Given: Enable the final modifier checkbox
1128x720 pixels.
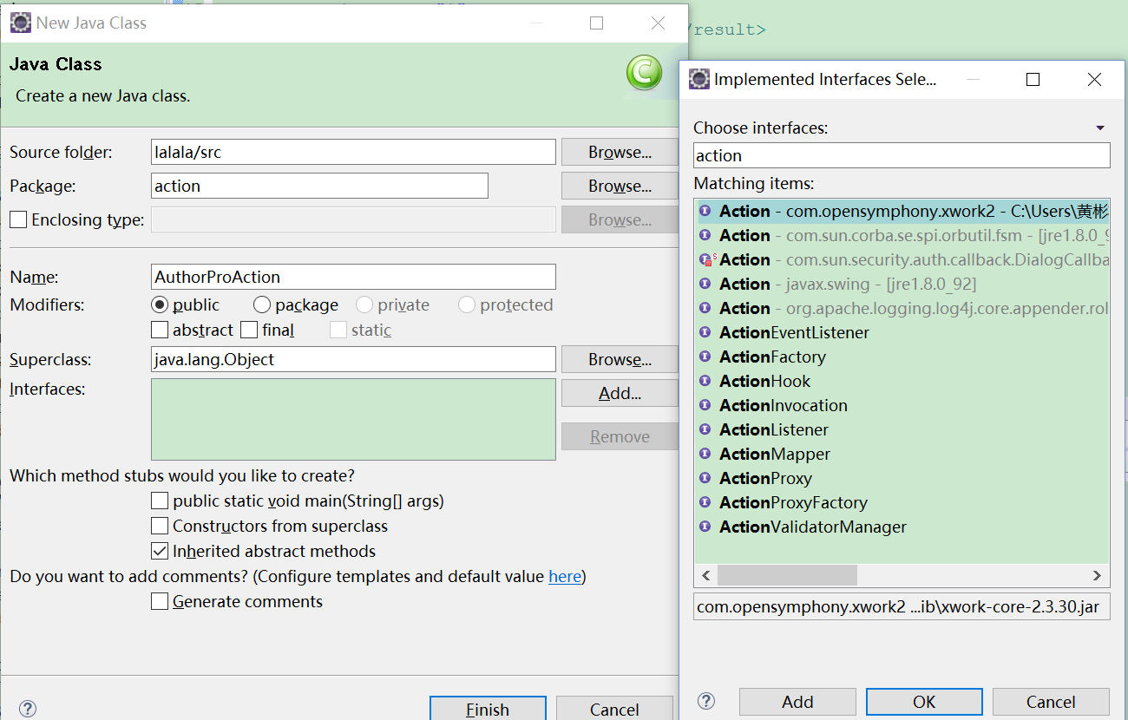Looking at the screenshot, I should tap(249, 330).
